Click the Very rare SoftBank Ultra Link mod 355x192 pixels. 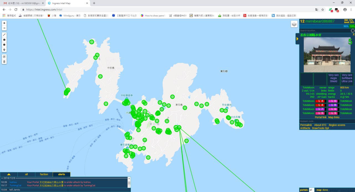[347, 79]
